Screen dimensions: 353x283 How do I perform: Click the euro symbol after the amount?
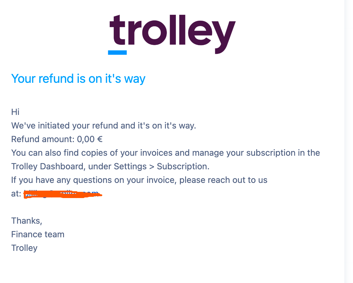pos(100,139)
